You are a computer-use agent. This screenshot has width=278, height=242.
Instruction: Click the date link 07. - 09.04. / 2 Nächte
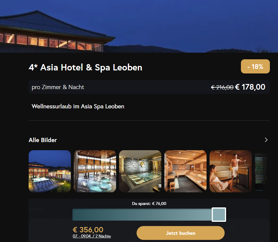point(92,236)
